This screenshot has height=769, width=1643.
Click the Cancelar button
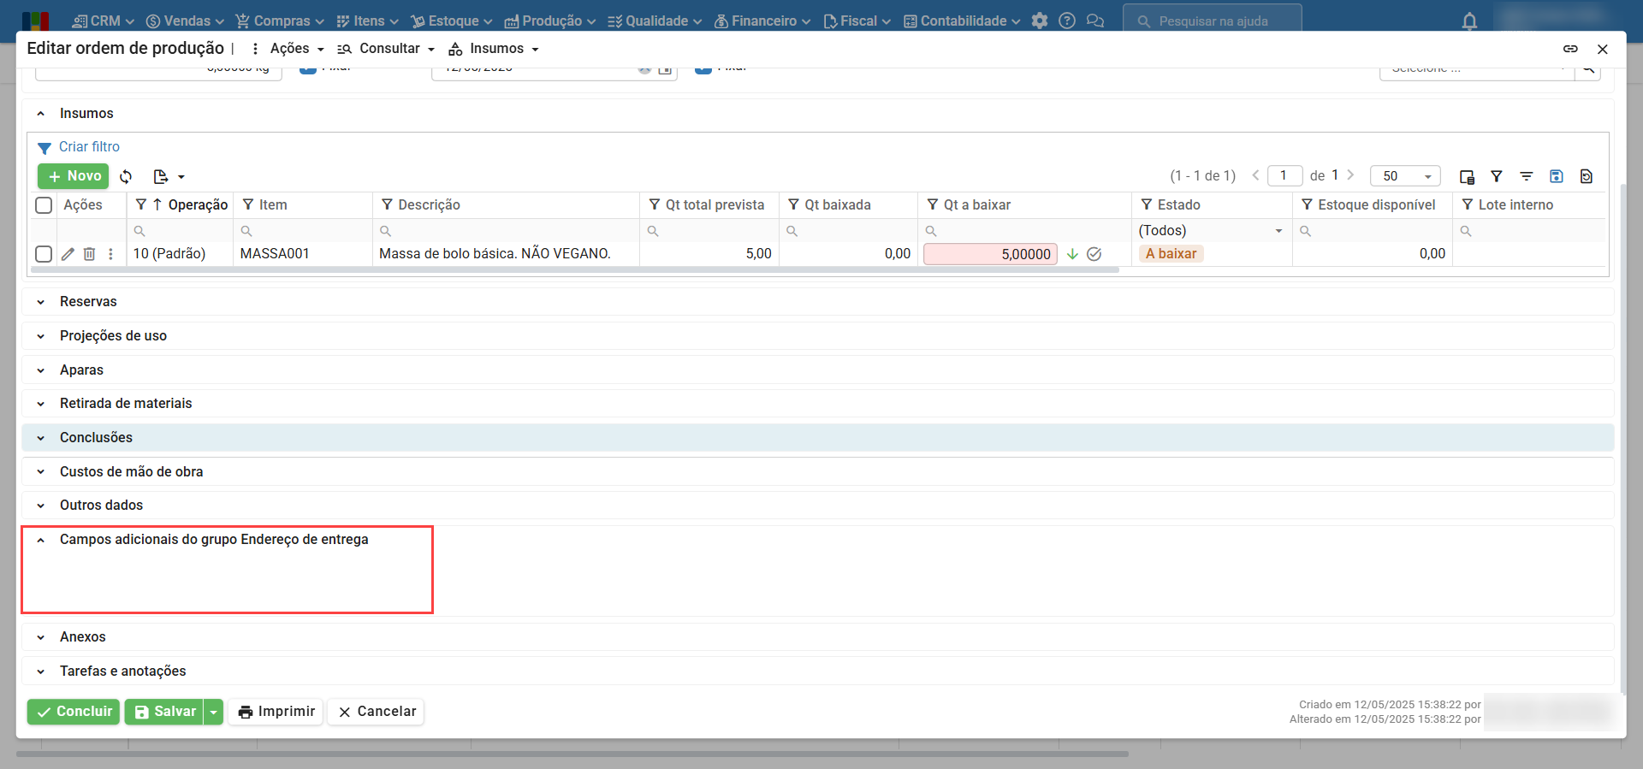[x=376, y=712]
